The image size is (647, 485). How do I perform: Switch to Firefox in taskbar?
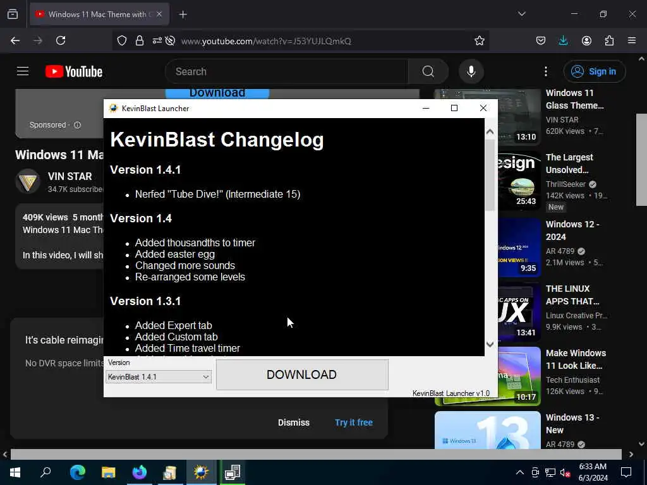coord(139,472)
